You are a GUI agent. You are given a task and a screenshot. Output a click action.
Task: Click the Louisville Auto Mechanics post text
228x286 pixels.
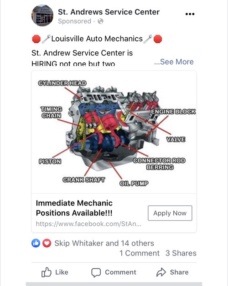point(97,39)
